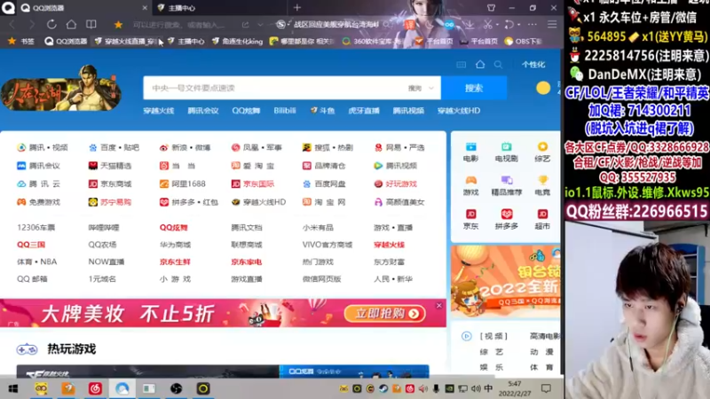The height and width of the screenshot is (399, 710).
Task: Open the browser hamburger menu
Action: click(552, 25)
